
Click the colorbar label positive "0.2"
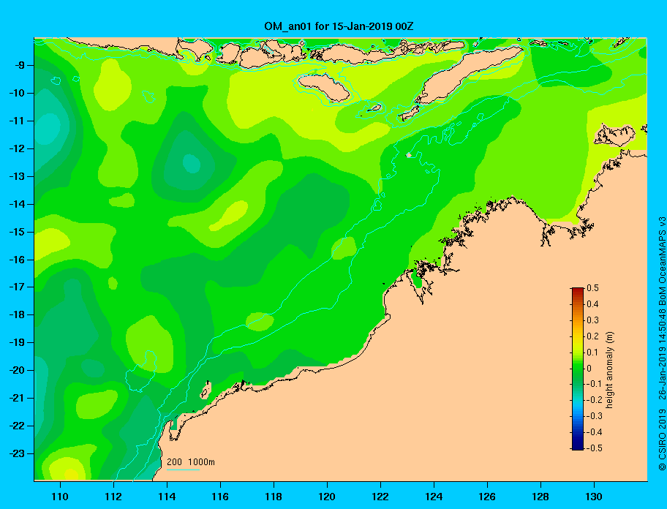pyautogui.click(x=592, y=336)
